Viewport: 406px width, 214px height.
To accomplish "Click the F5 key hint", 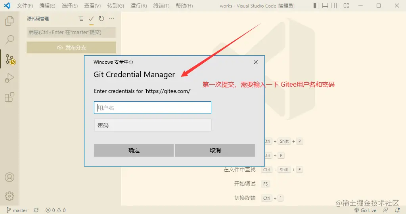I will 265,184.
